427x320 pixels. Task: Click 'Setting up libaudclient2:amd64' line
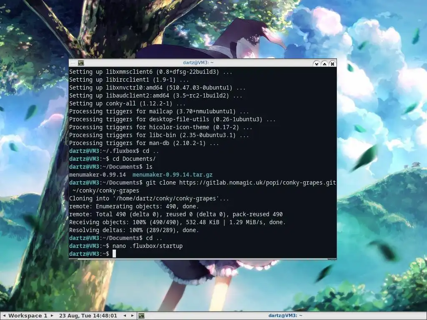[156, 96]
